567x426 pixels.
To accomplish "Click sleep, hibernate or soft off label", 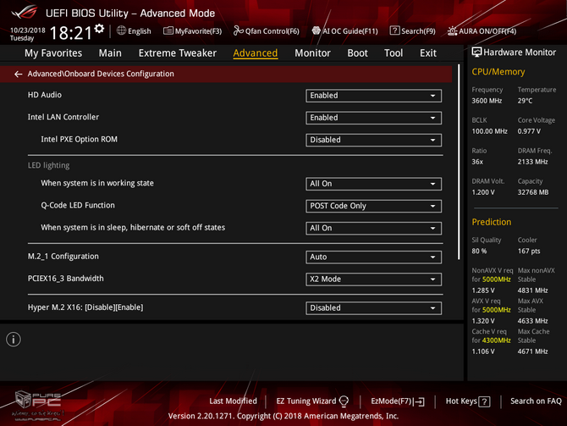I will click(x=133, y=227).
